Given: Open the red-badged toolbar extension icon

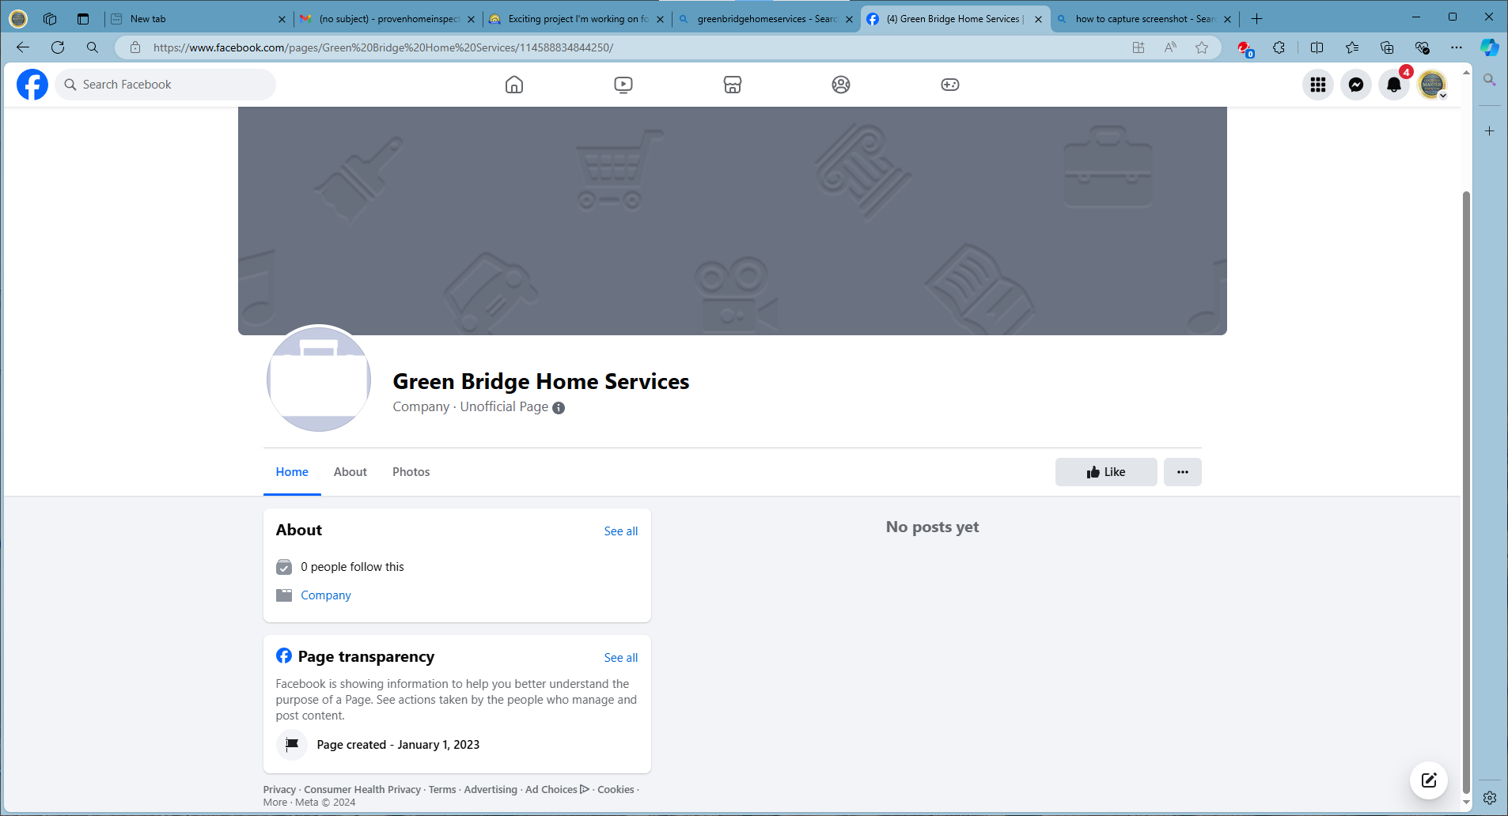Looking at the screenshot, I should point(1245,47).
